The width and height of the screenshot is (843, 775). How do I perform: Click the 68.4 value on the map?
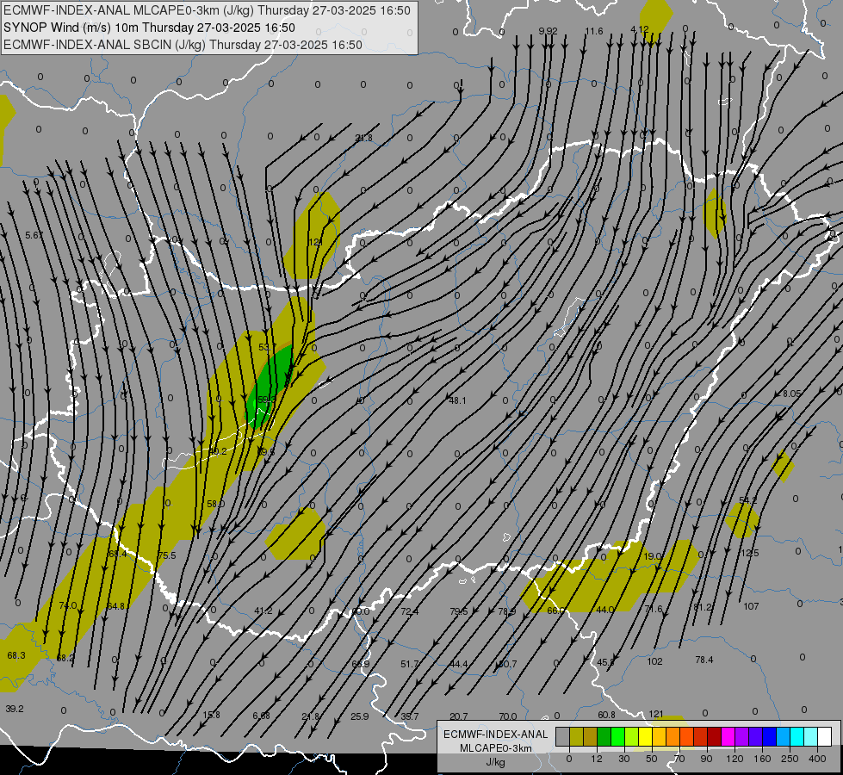pyautogui.click(x=117, y=554)
